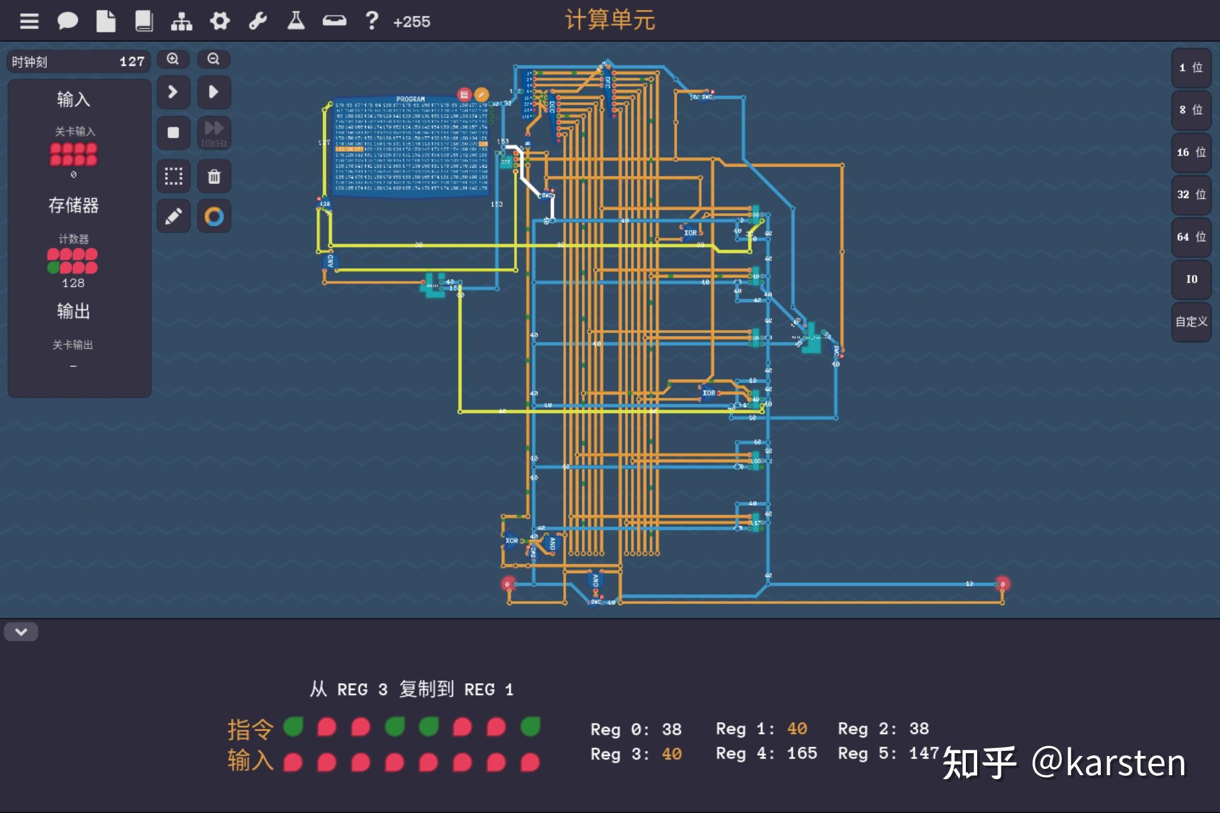Click the DEC decoder component at top

(607, 82)
